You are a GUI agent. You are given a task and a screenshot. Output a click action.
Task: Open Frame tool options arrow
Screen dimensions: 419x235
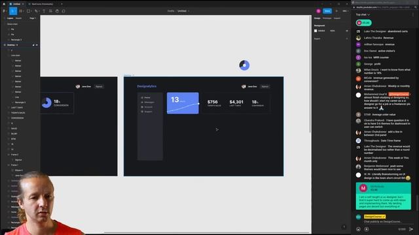[24, 11]
